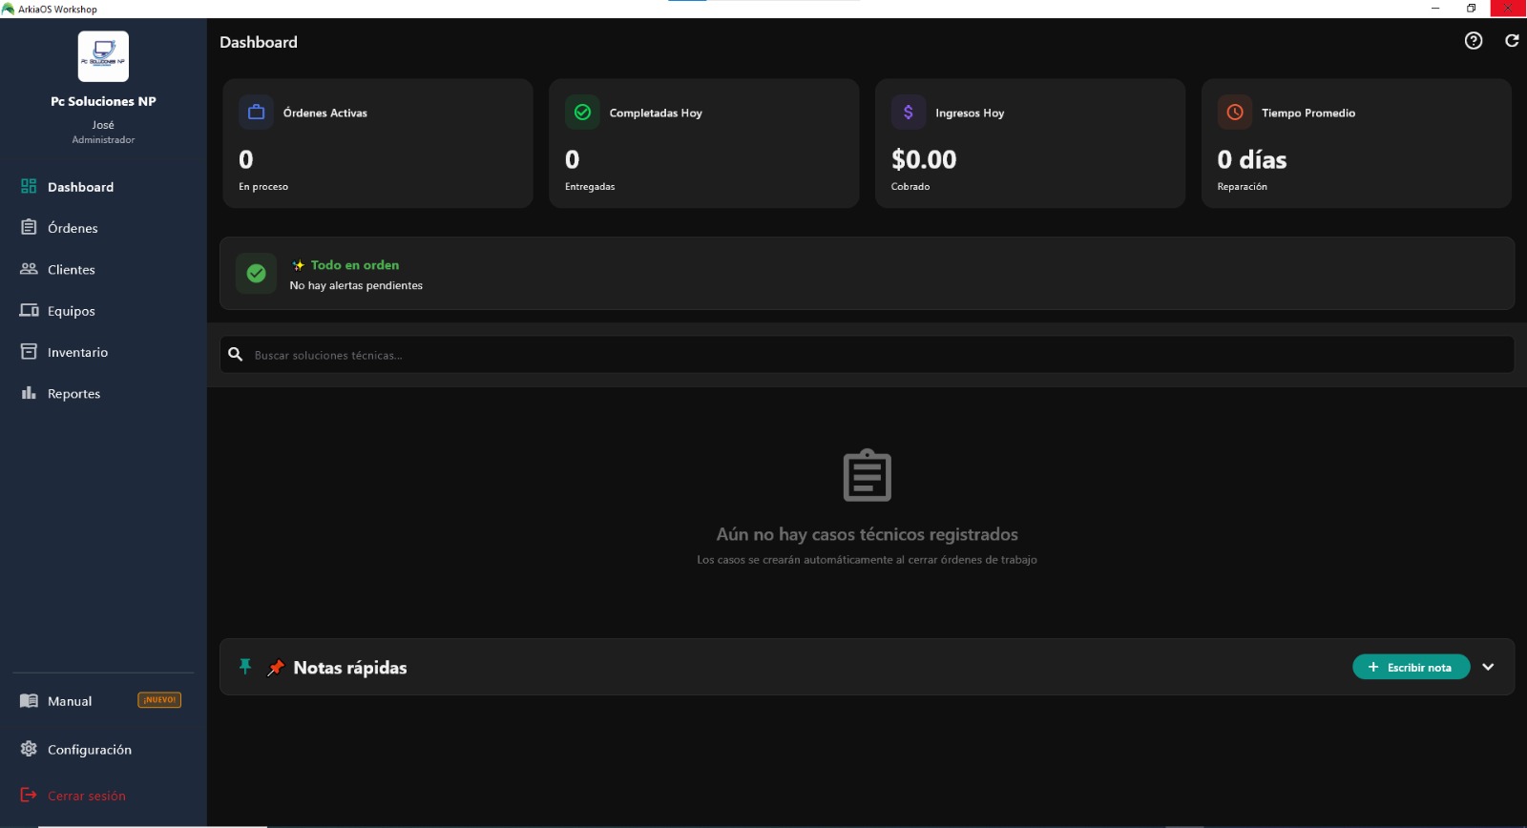Open the Clientes section
The height and width of the screenshot is (828, 1527).
pyautogui.click(x=72, y=270)
